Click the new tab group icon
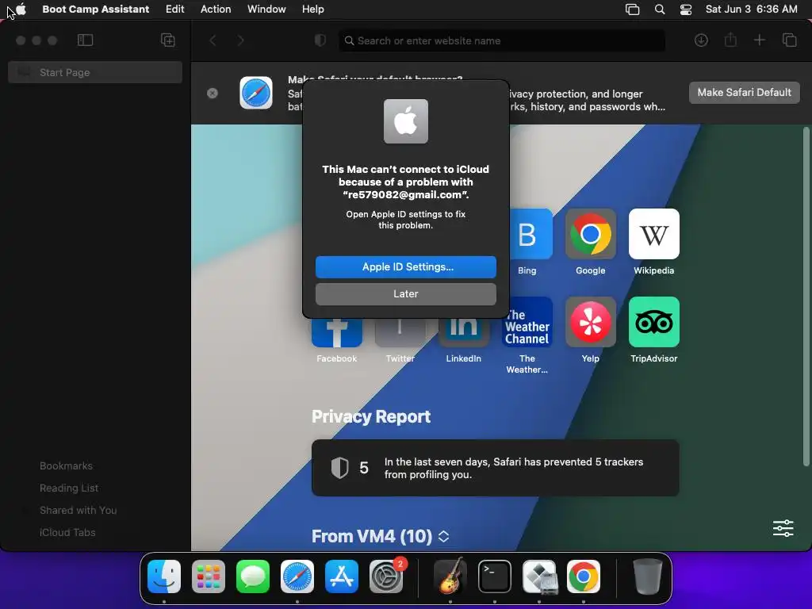812x609 pixels. (x=168, y=40)
